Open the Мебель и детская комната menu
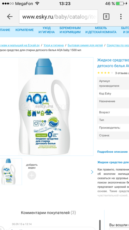 point(101,30)
